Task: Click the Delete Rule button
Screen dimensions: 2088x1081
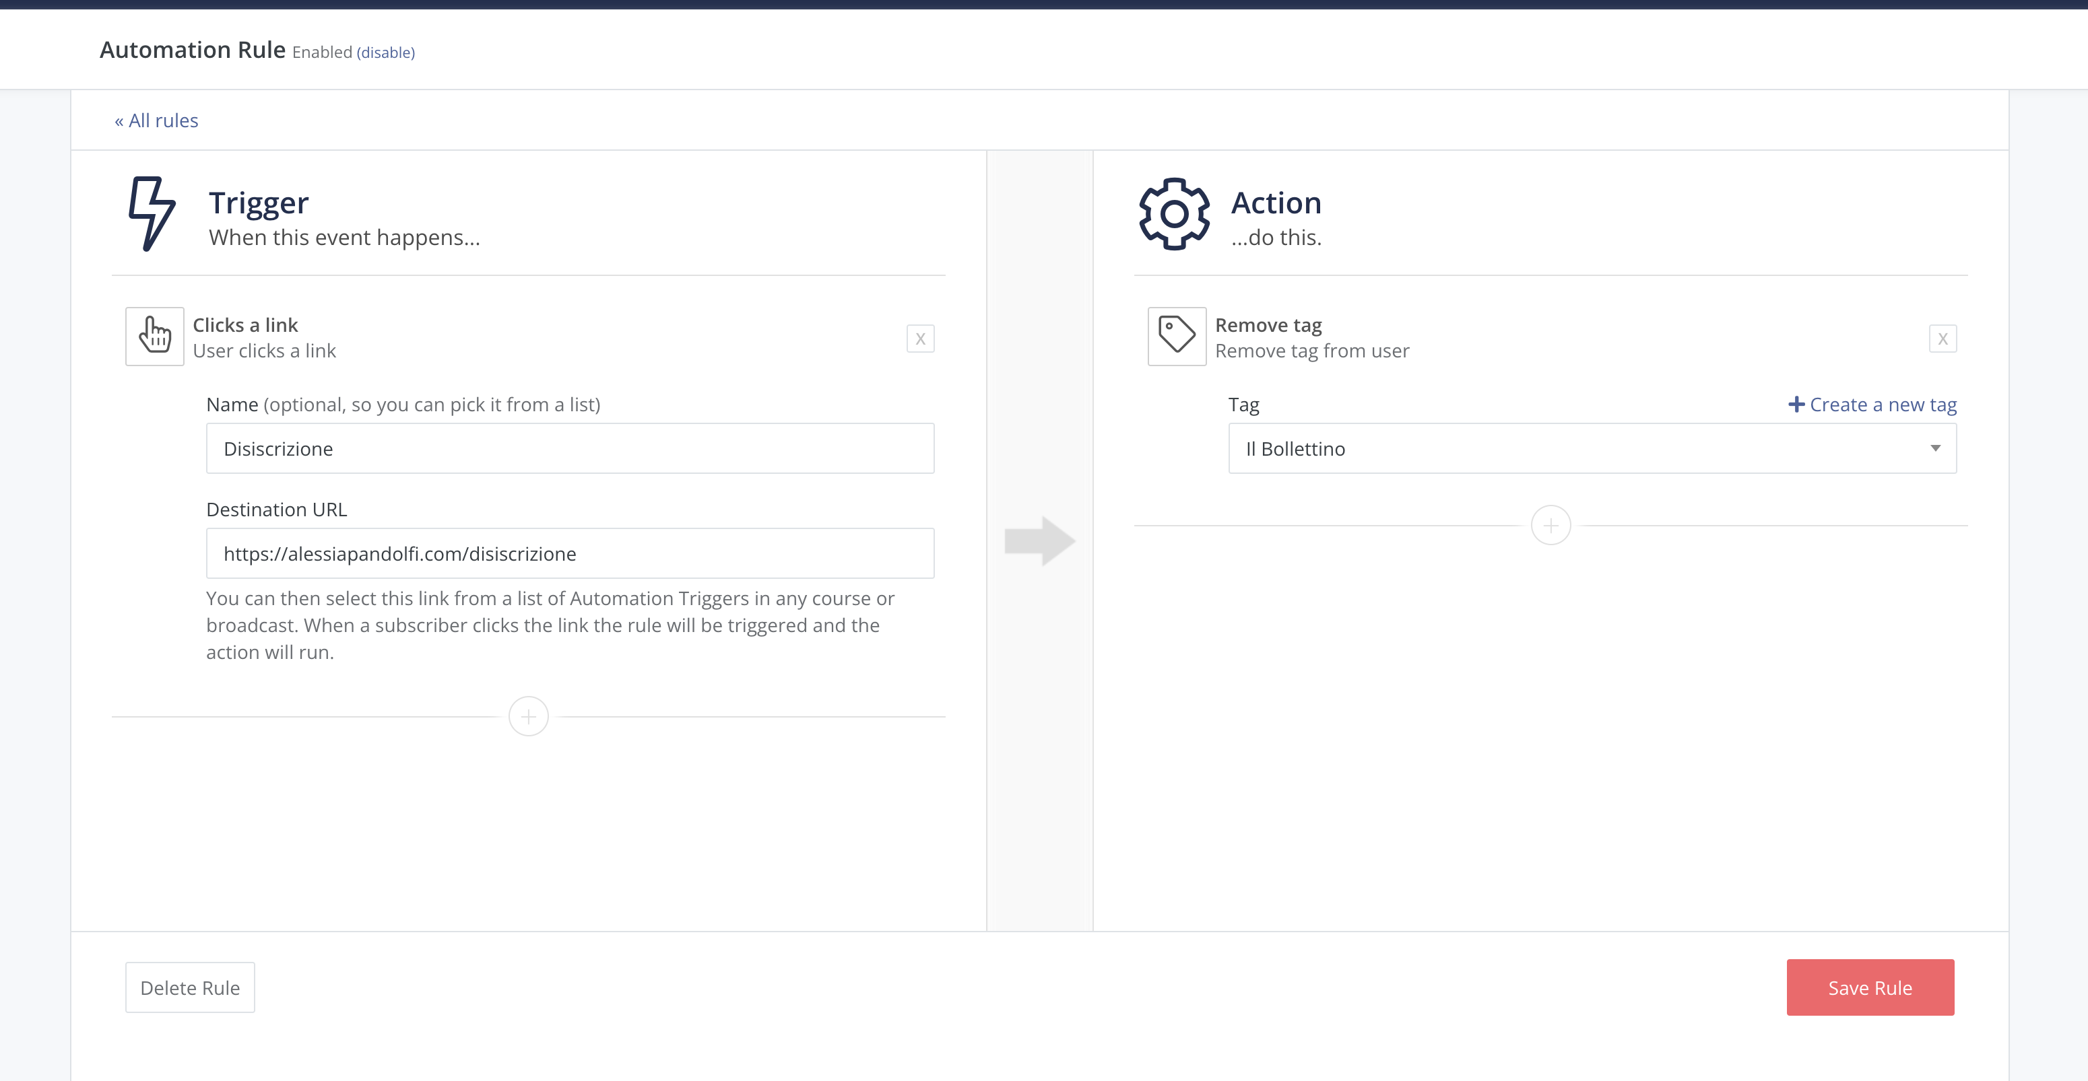Action: [x=190, y=988]
